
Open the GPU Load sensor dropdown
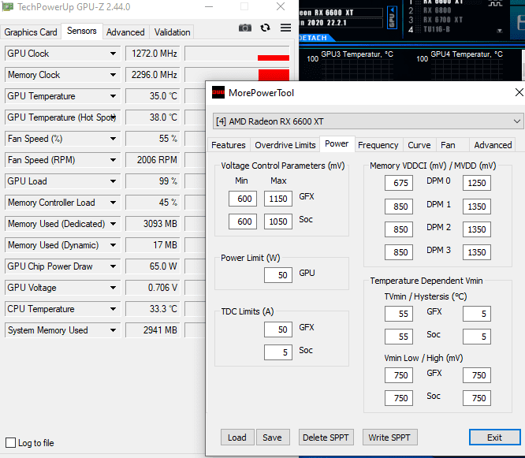[114, 181]
